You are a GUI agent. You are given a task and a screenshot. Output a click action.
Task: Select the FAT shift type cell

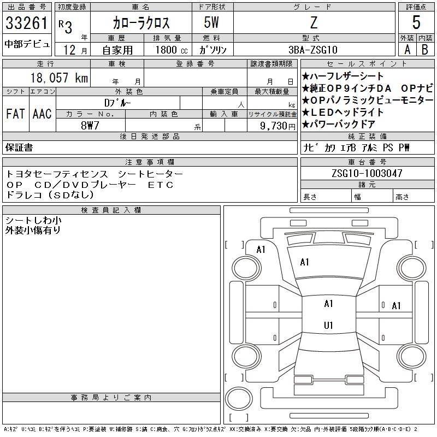[x=15, y=114]
